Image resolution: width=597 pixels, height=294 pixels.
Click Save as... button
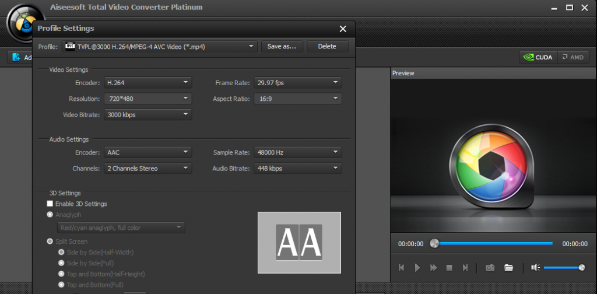pos(282,47)
